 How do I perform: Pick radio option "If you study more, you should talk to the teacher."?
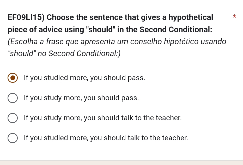13,118
